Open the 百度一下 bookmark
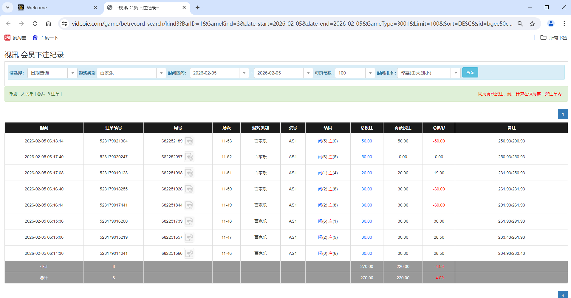 click(45, 38)
